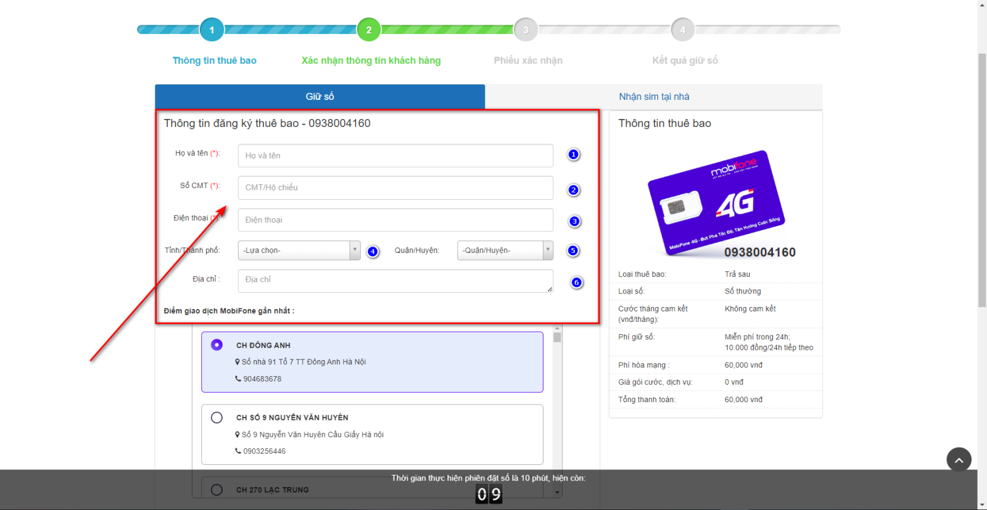Click the page scrollbar down arrow
Viewport: 987px width, 510px height.
tap(982, 505)
